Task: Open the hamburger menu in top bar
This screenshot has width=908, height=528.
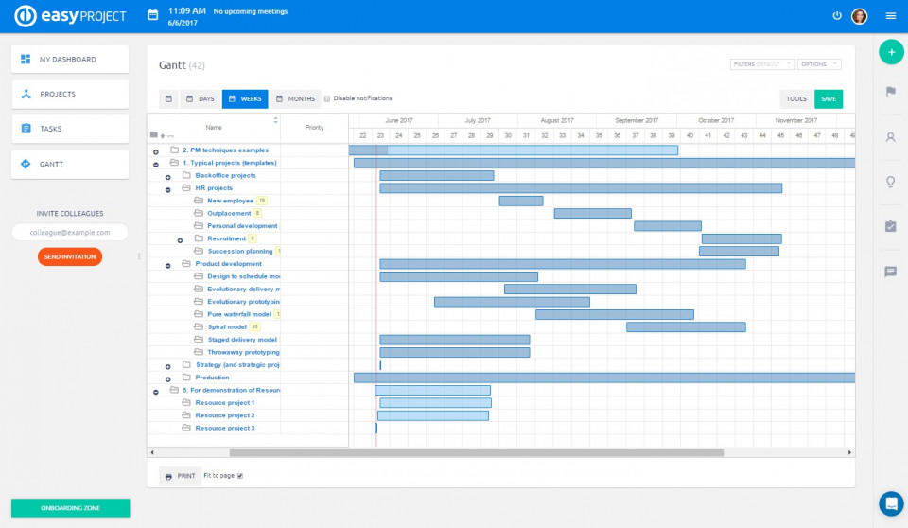Action: tap(890, 16)
